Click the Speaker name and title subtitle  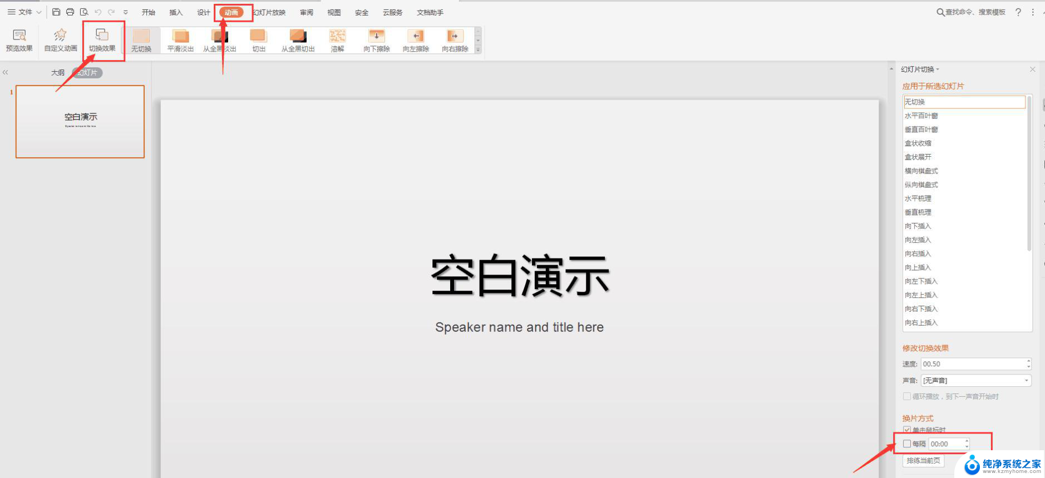tap(519, 327)
